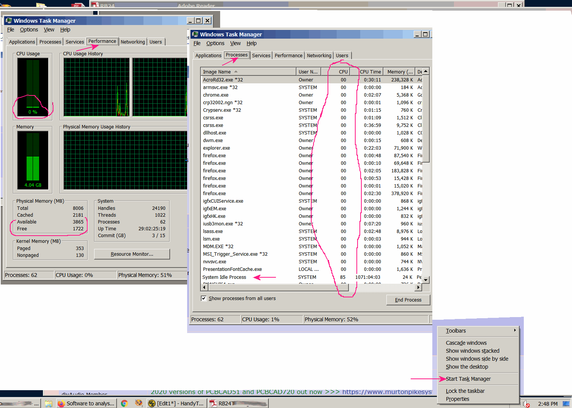
Task: Sort processes by CPU column header
Action: coord(335,72)
